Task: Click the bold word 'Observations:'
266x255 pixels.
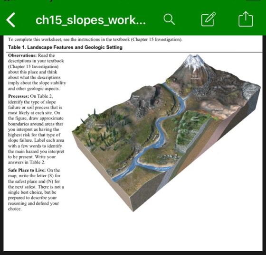Action: coord(22,55)
